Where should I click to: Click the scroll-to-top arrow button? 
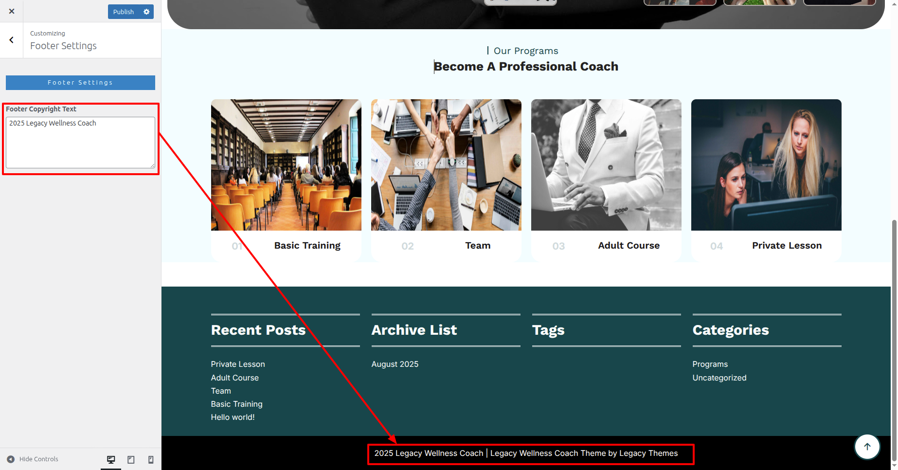coord(867,447)
